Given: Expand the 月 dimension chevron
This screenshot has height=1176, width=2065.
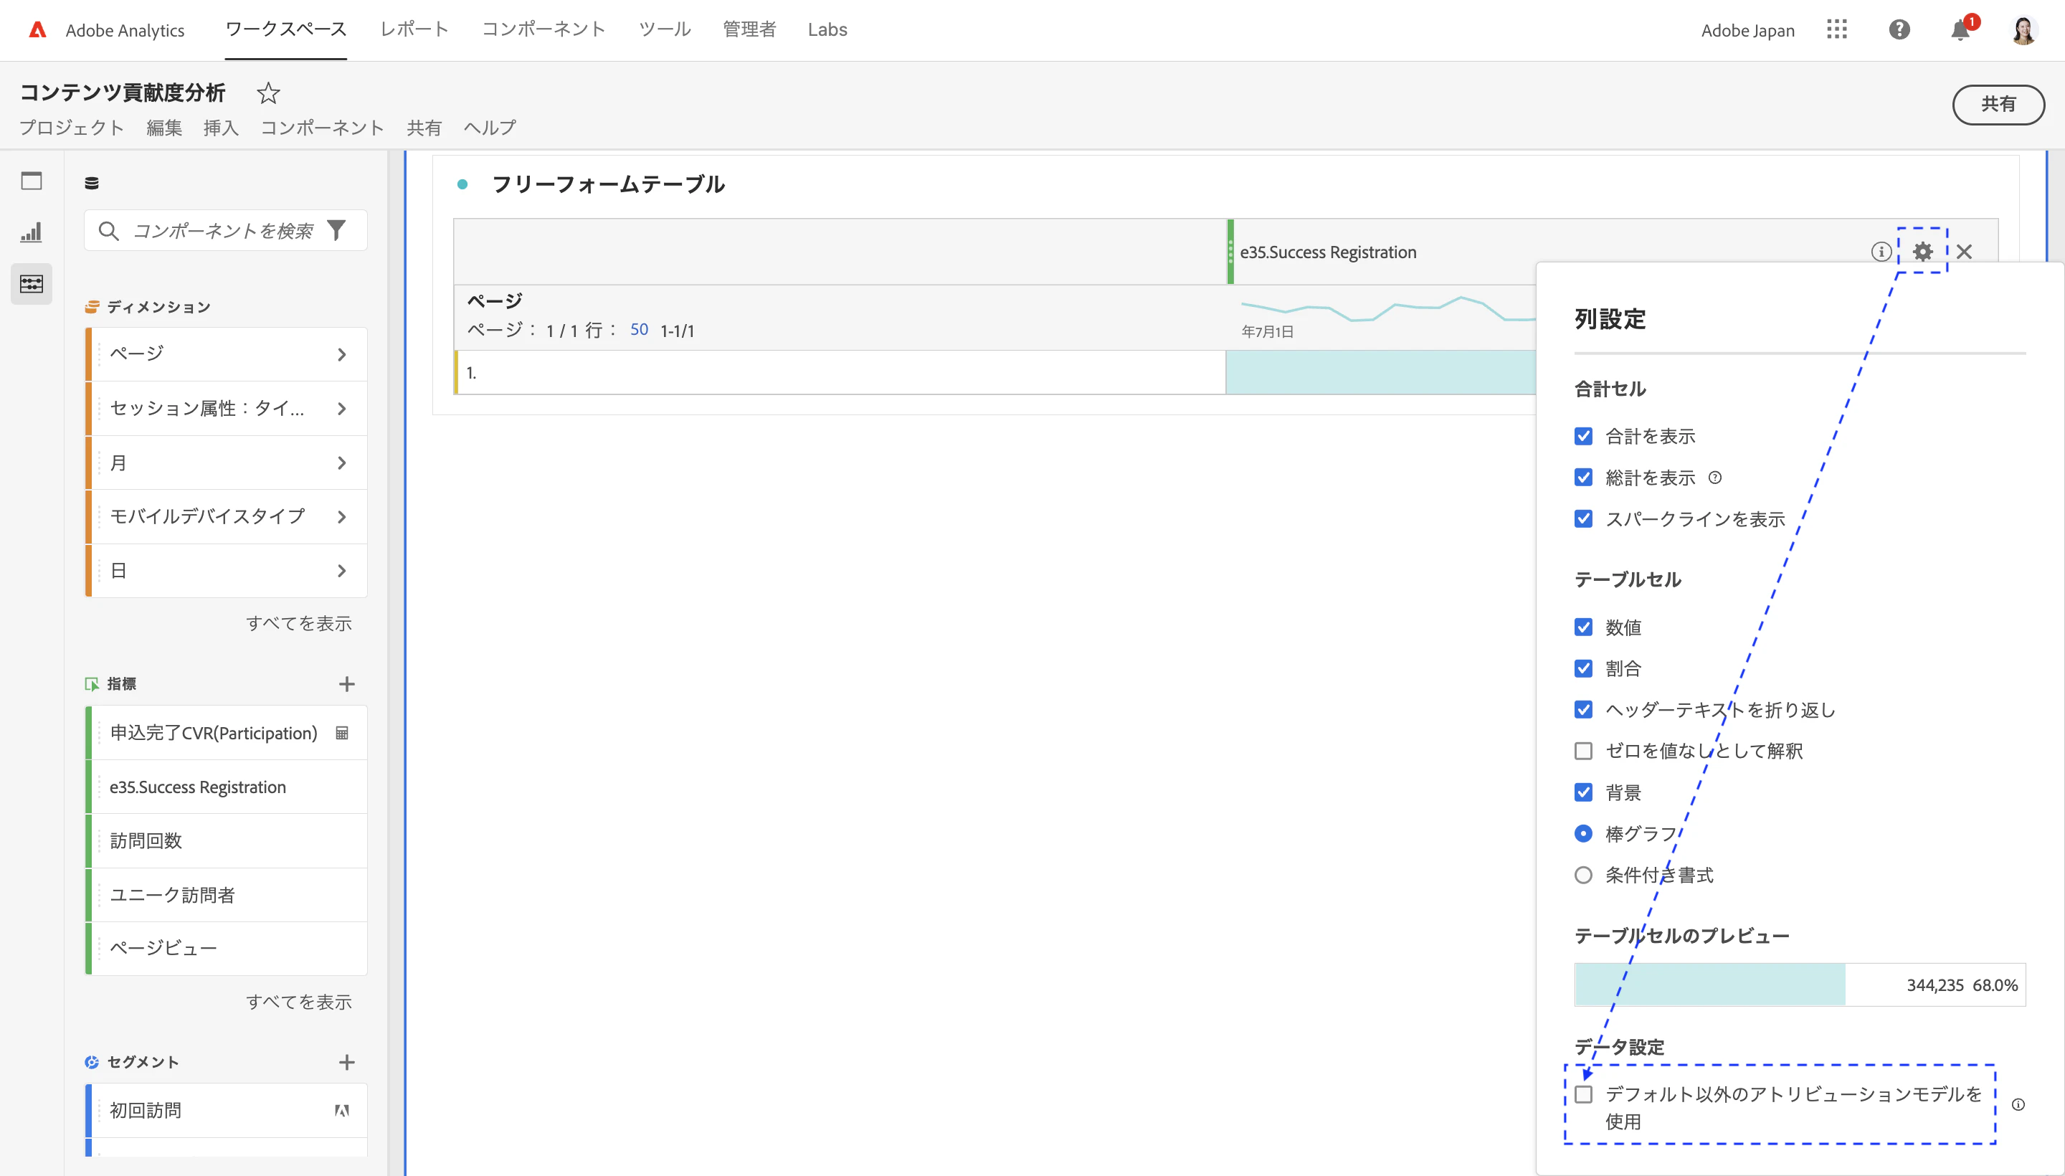Looking at the screenshot, I should (x=343, y=463).
